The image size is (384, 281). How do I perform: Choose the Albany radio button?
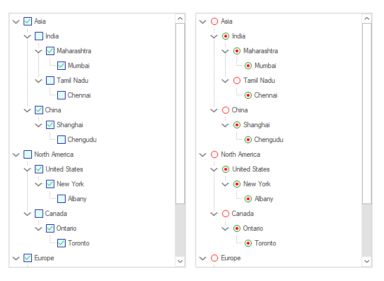tap(248, 199)
